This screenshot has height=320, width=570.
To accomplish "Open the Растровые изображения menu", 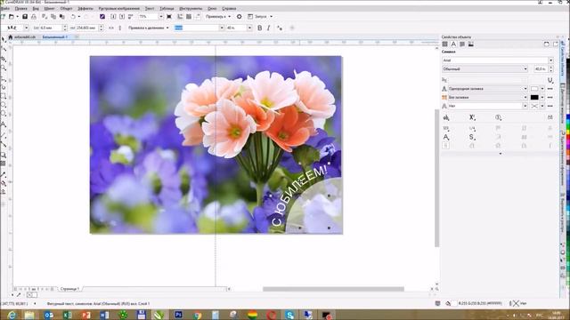I will point(118,8).
